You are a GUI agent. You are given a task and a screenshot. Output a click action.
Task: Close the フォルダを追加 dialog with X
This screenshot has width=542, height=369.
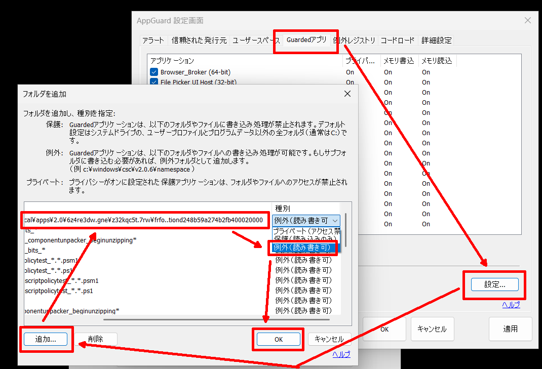click(x=347, y=94)
